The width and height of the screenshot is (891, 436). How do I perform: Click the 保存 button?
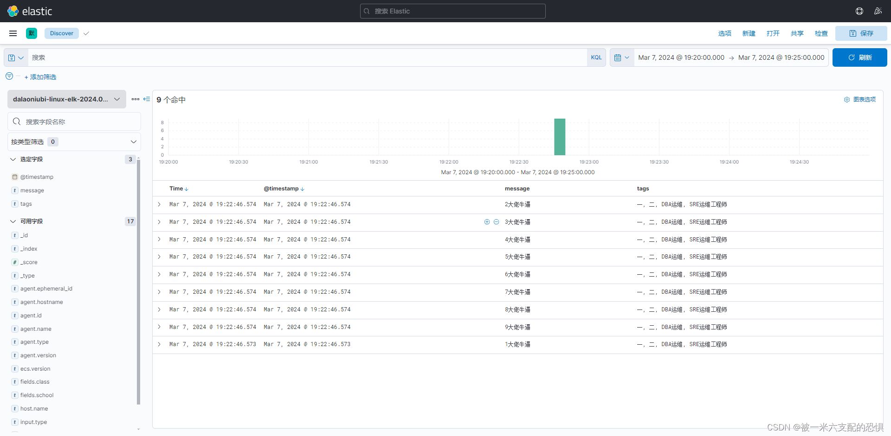pyautogui.click(x=861, y=33)
